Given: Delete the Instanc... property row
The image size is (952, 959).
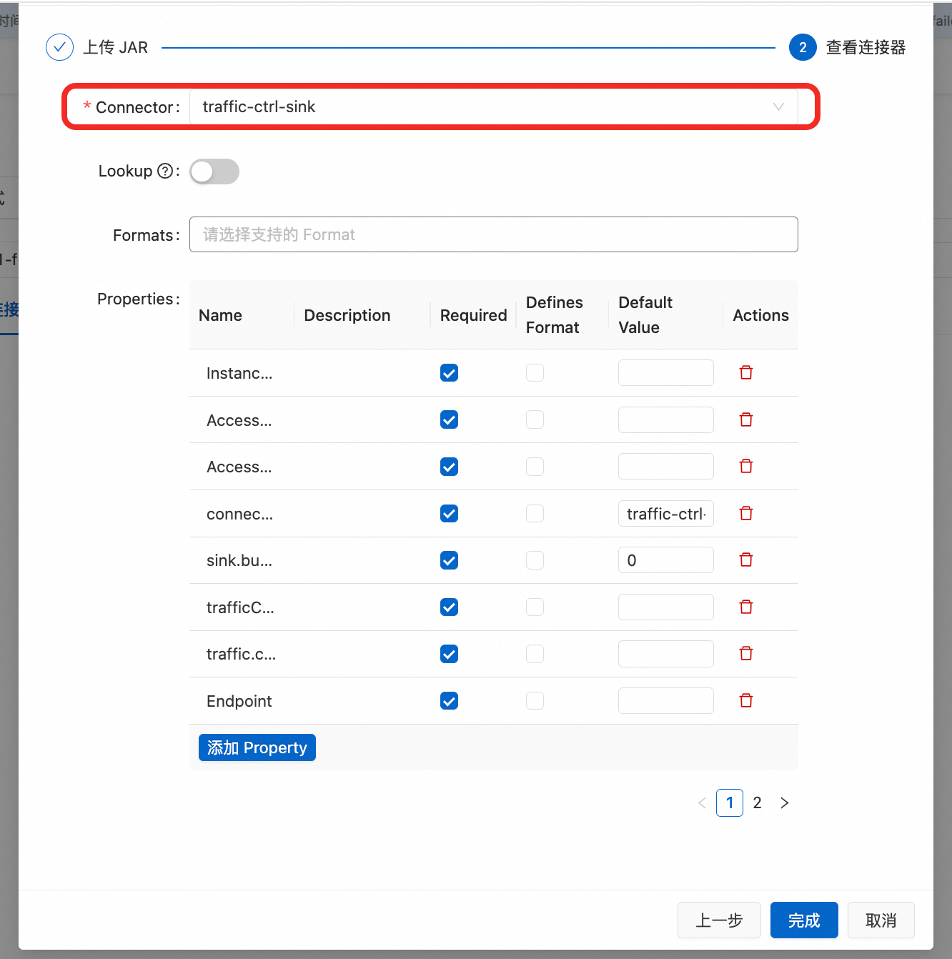Looking at the screenshot, I should pyautogui.click(x=746, y=372).
